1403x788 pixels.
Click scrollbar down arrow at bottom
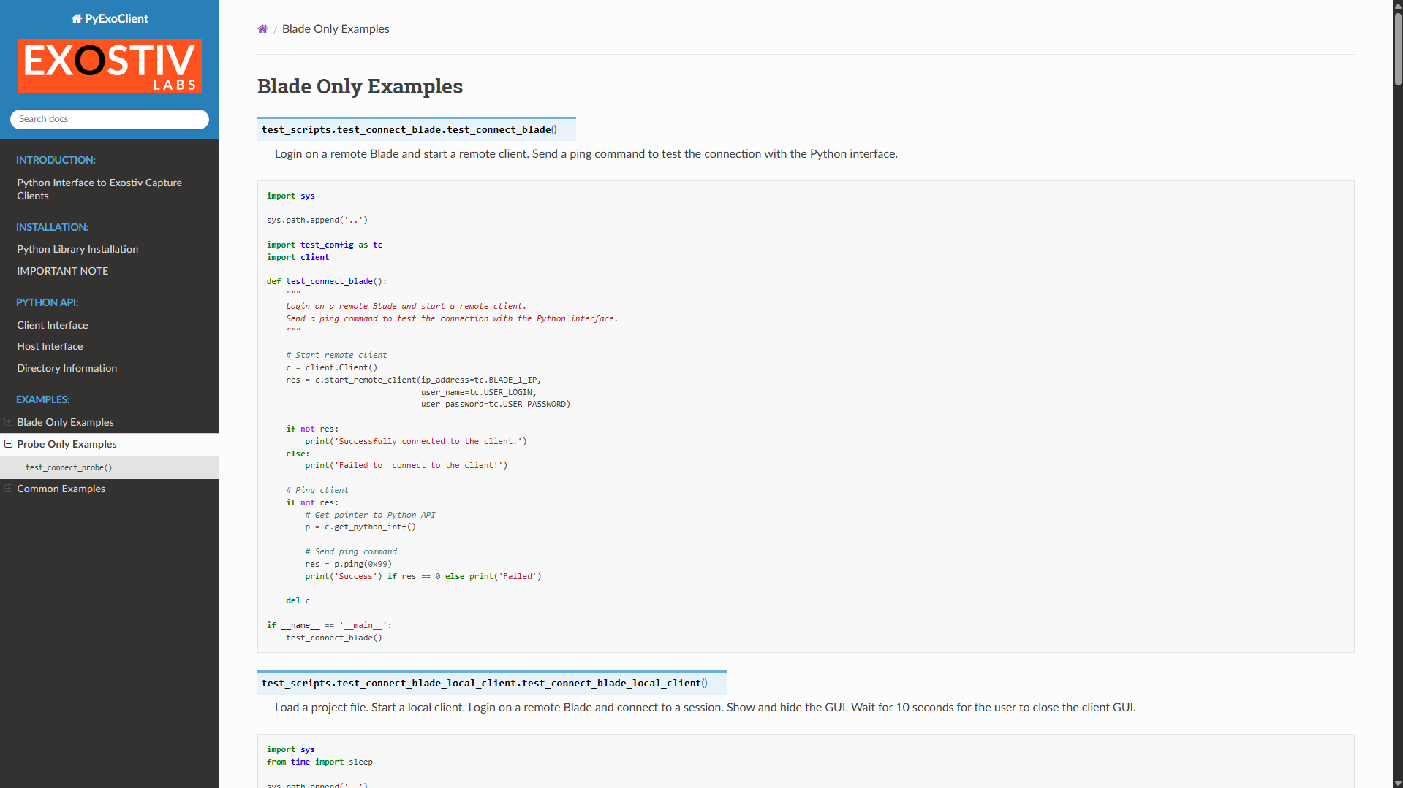(1397, 782)
